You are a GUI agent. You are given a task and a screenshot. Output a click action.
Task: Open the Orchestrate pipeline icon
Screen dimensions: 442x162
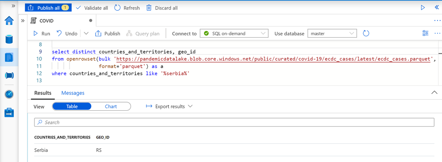pyautogui.click(x=9, y=76)
